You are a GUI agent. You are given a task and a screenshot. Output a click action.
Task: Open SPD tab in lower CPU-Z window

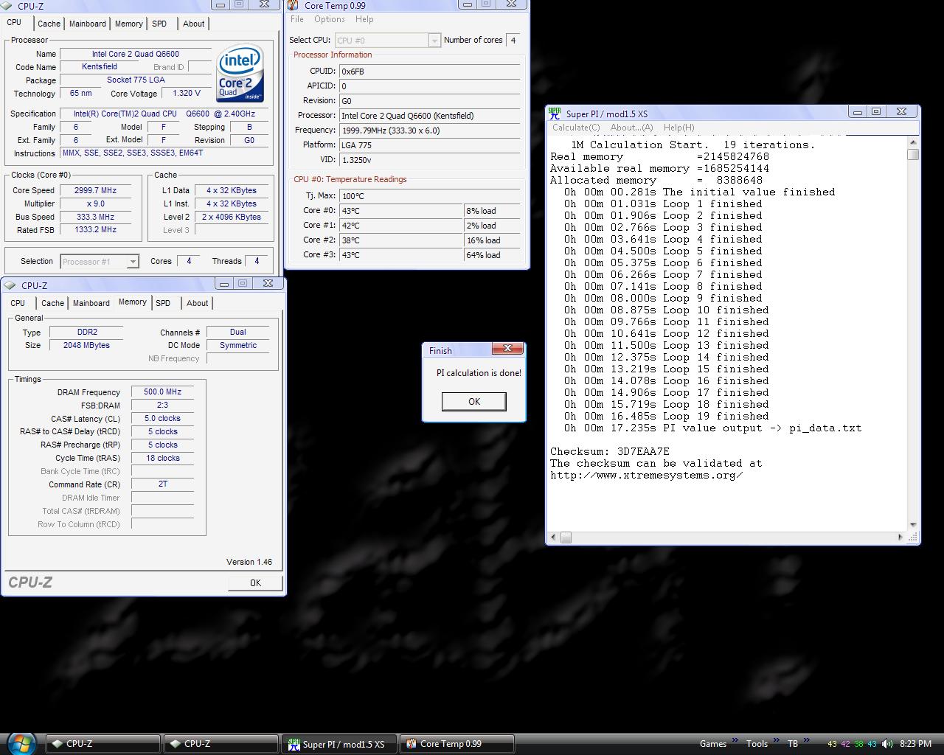163,303
